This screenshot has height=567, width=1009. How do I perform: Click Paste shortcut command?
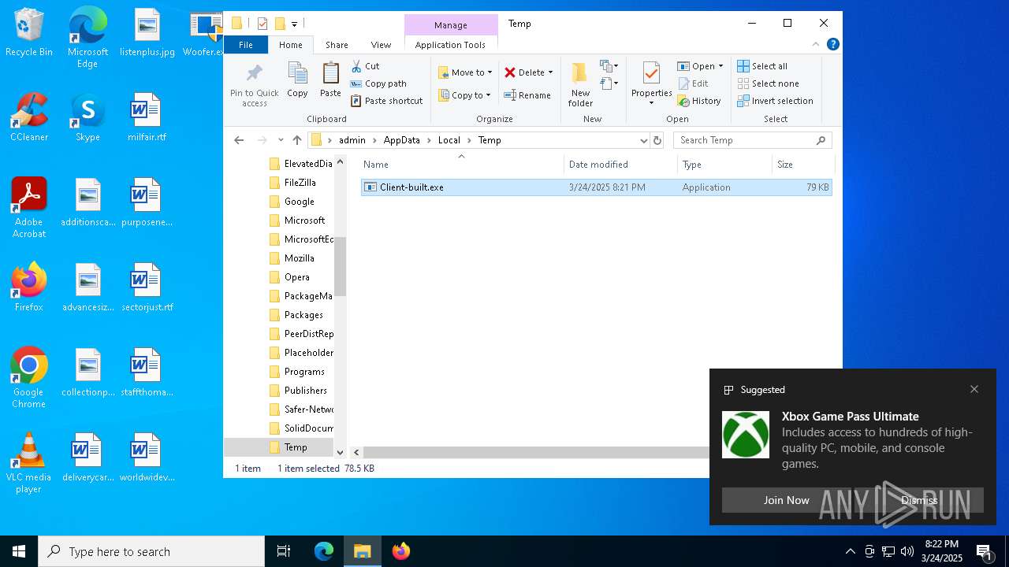click(386, 101)
